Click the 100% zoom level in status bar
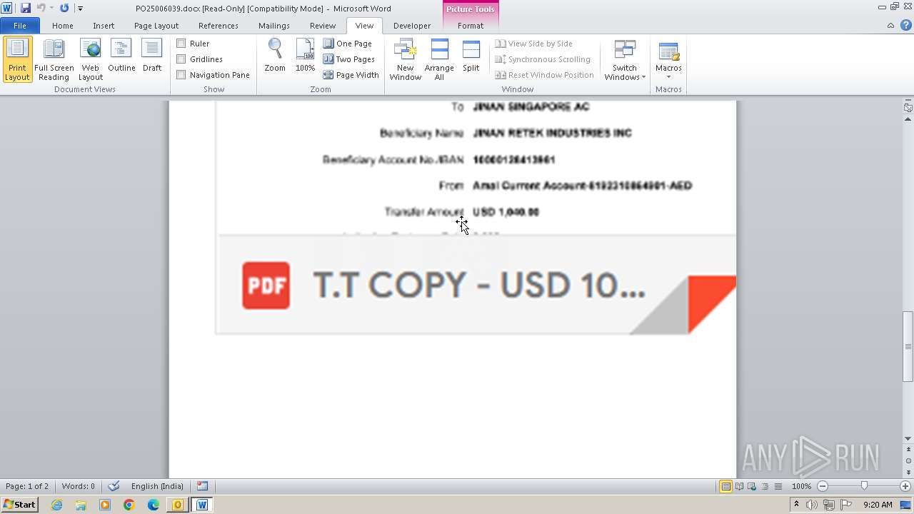This screenshot has height=514, width=914. click(801, 486)
